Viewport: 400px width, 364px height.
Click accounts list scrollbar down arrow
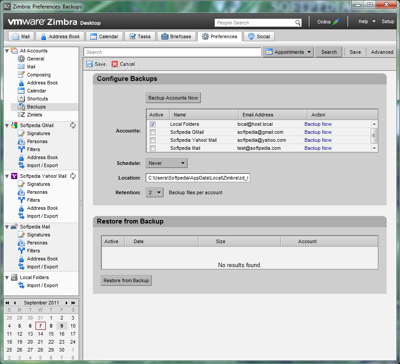[374, 148]
